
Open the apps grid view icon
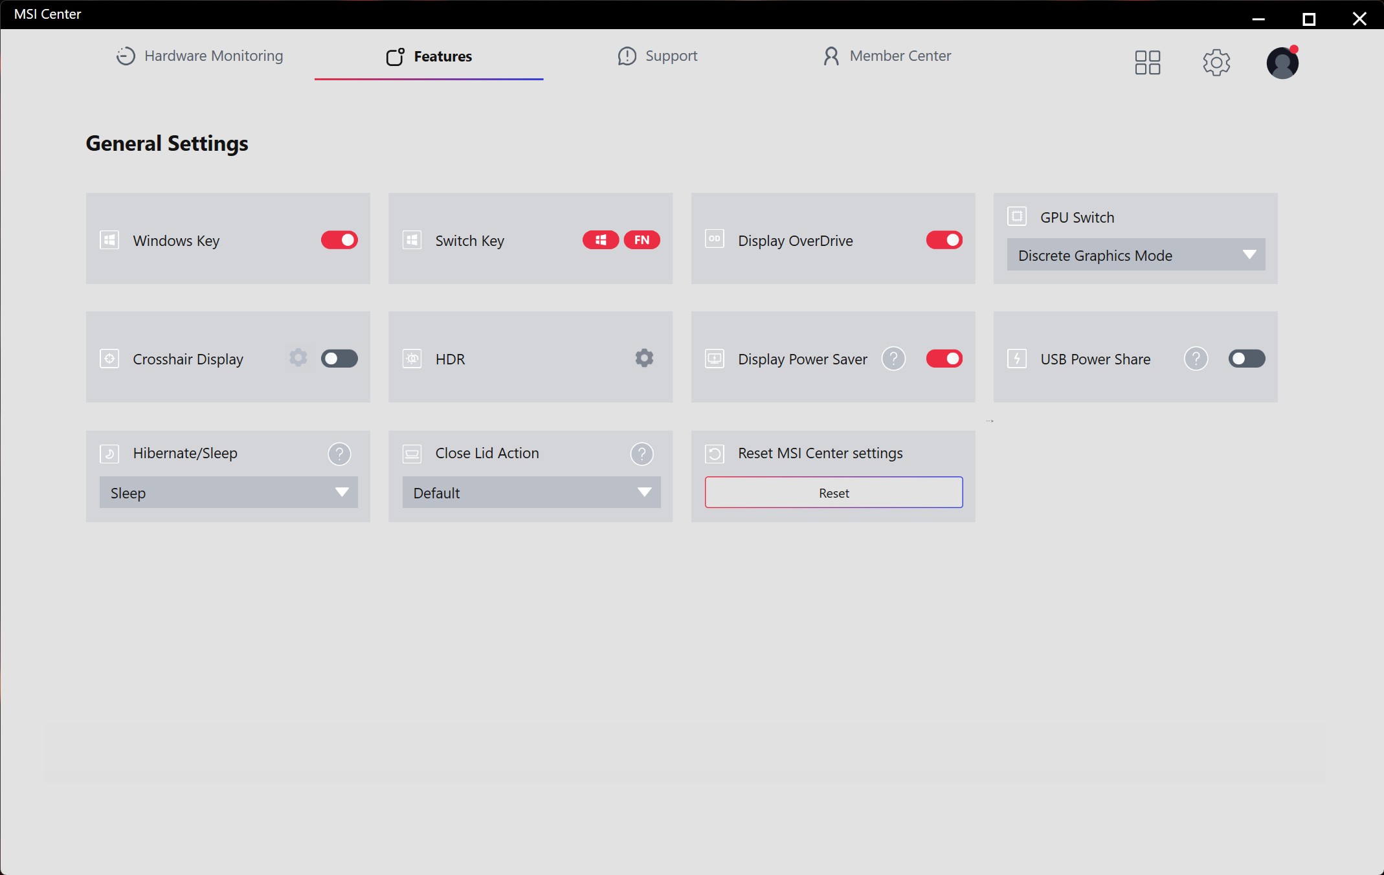[x=1147, y=63]
